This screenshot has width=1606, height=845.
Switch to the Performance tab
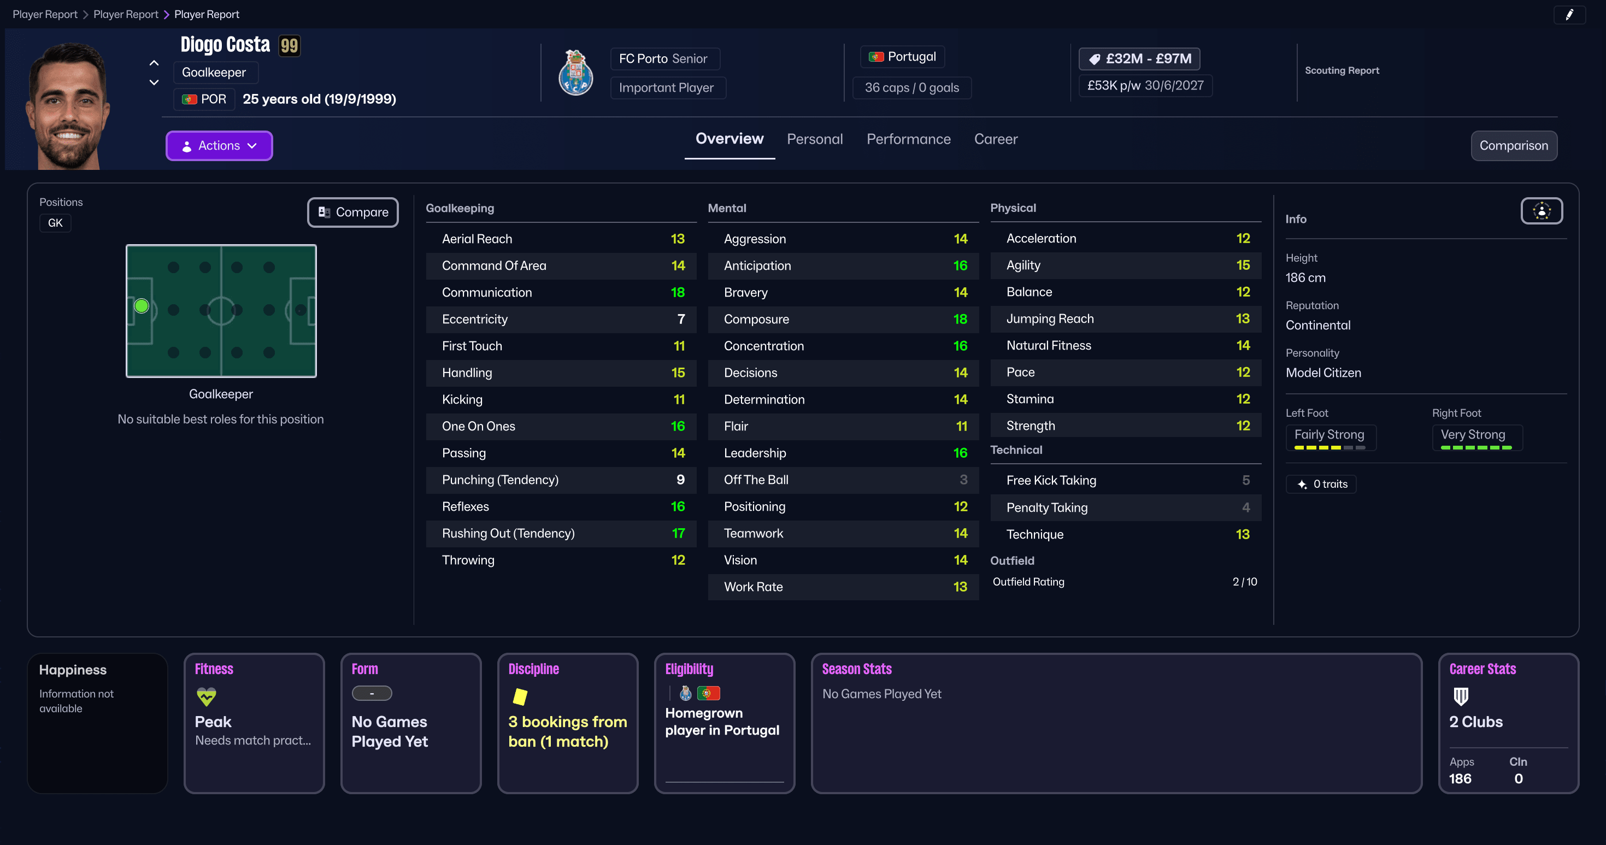click(x=908, y=139)
